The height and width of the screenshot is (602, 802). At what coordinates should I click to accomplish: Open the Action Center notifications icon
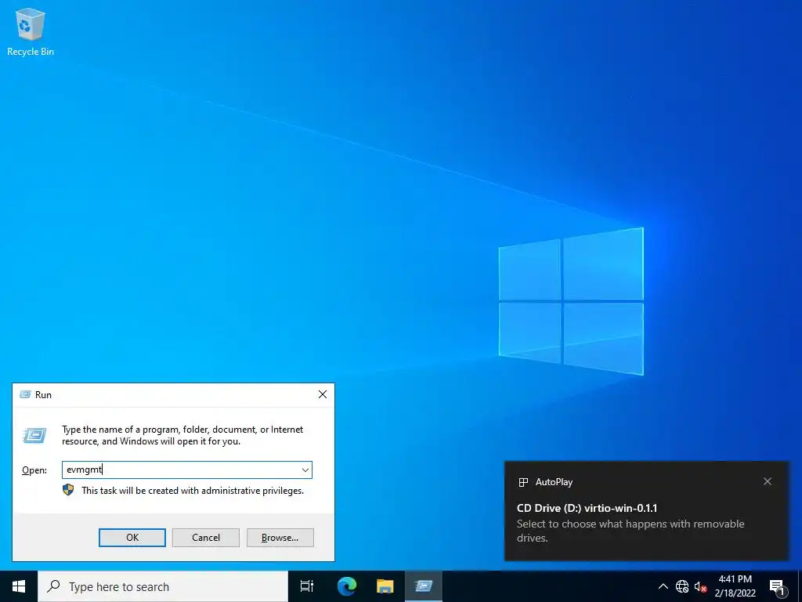pos(778,586)
